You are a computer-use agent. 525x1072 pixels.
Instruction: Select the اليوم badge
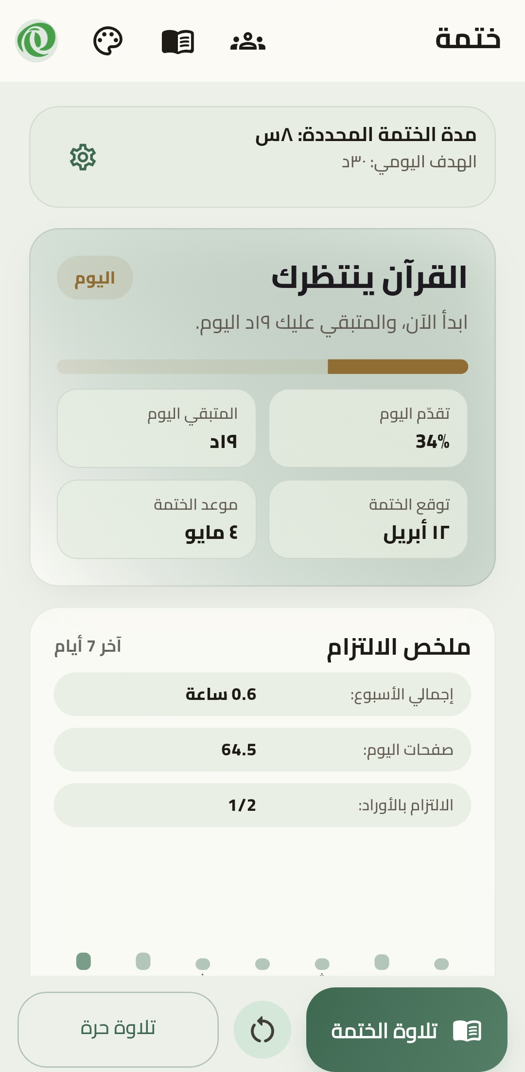tap(94, 277)
